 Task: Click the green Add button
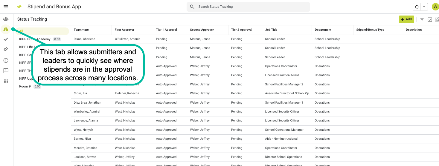click(406, 19)
